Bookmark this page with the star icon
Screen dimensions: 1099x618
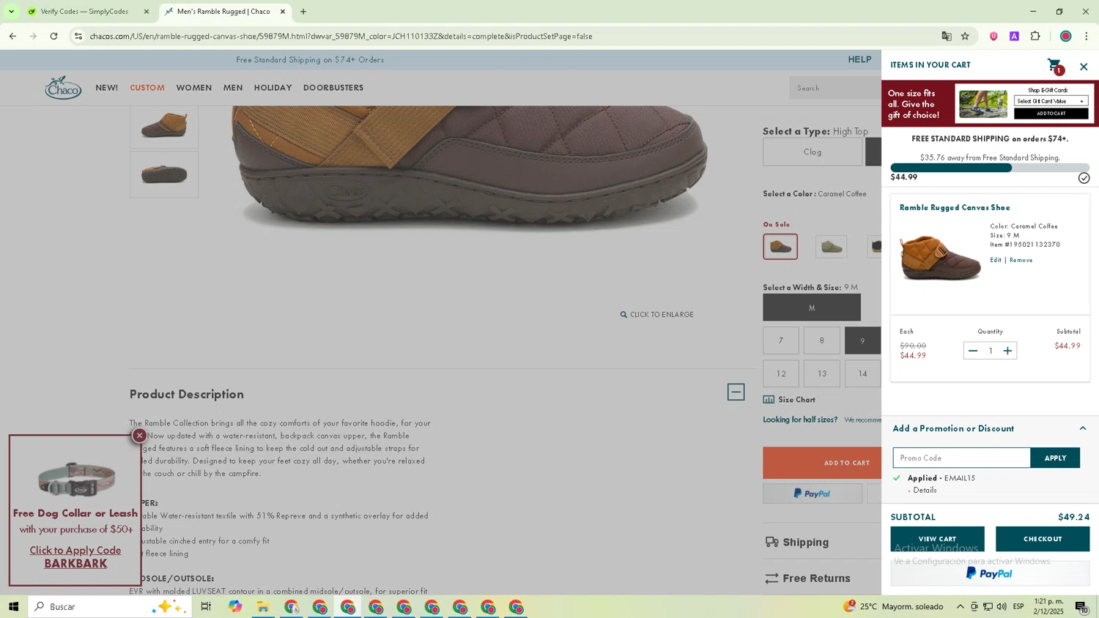965,36
